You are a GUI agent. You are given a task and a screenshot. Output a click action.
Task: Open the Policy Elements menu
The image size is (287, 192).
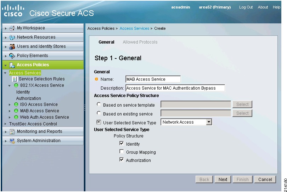(43, 56)
